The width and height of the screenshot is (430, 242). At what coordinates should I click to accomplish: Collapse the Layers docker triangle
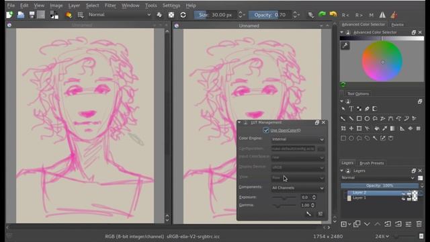point(342,171)
